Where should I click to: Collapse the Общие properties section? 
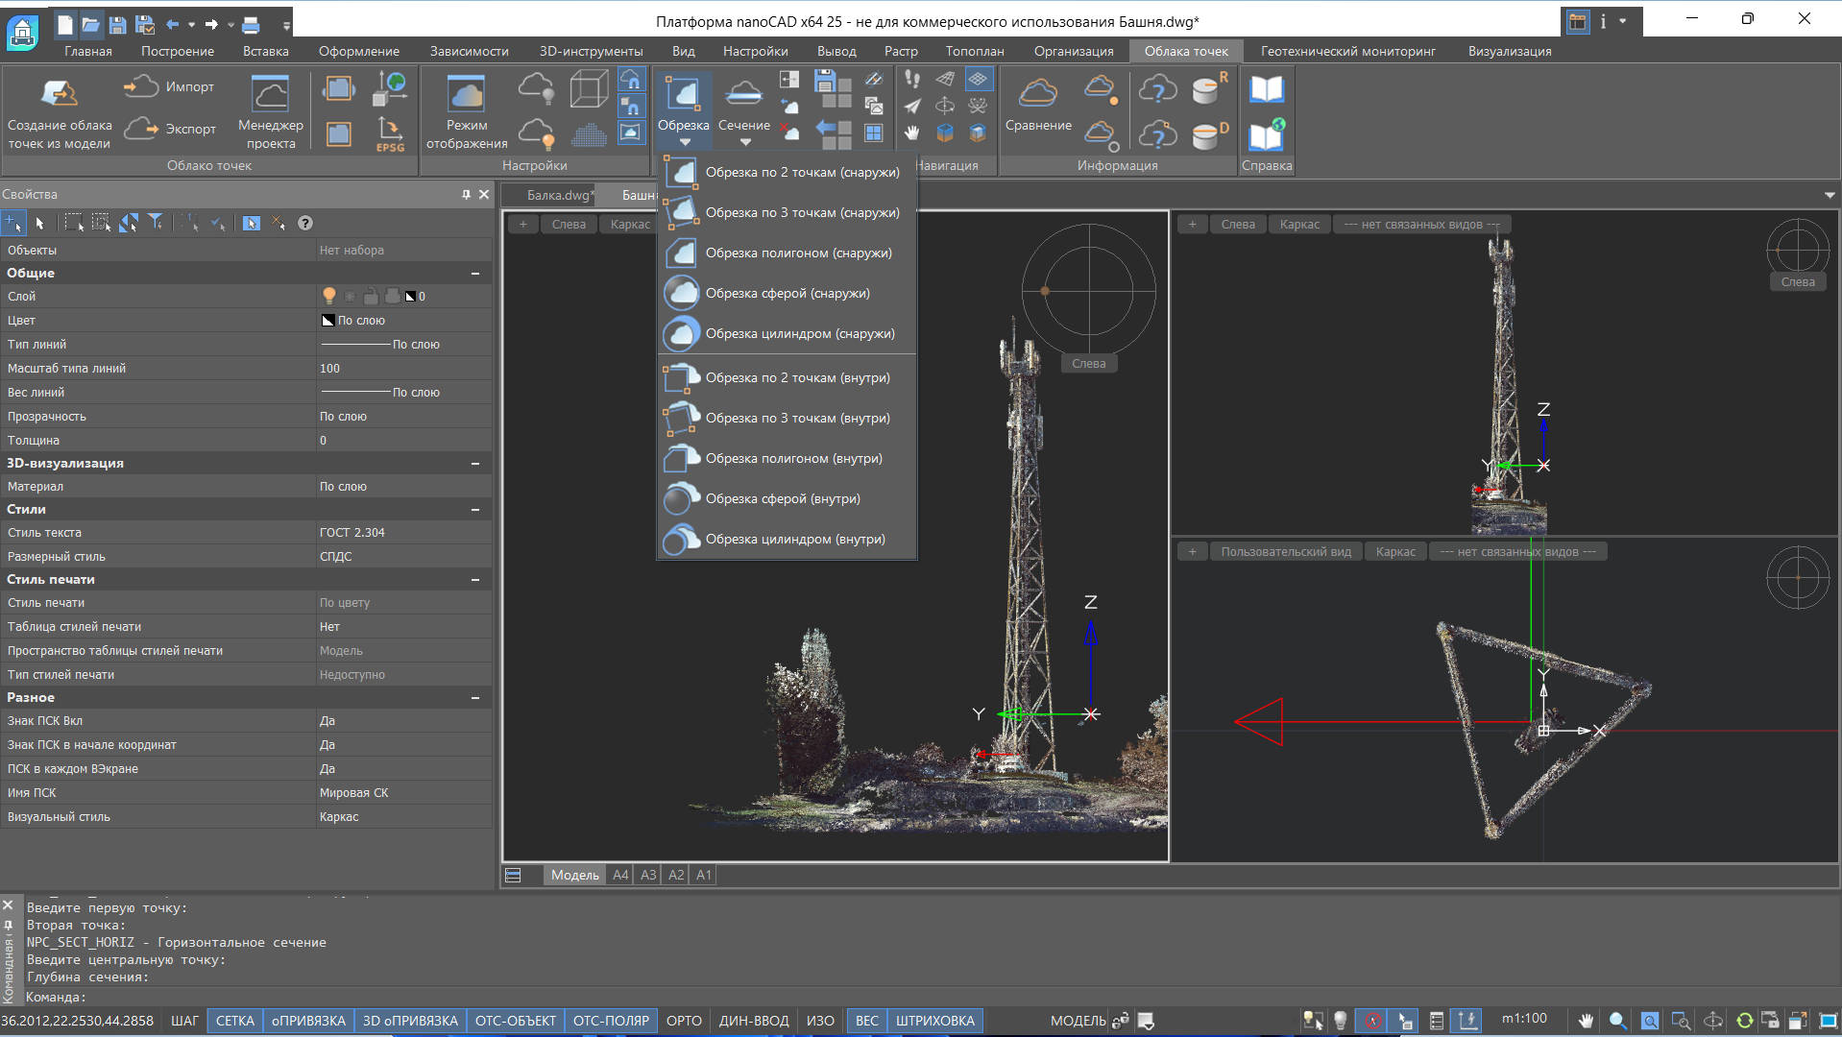[475, 274]
